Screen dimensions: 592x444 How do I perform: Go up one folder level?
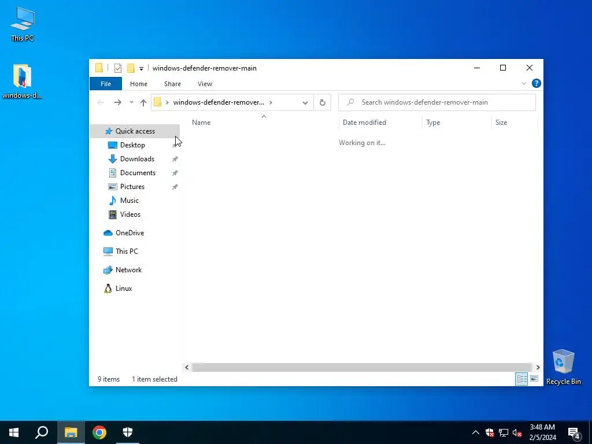pos(143,102)
